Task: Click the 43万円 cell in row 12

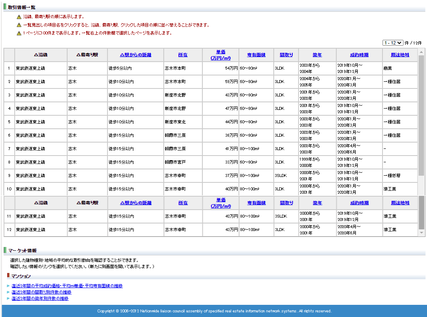Action: 221,230
